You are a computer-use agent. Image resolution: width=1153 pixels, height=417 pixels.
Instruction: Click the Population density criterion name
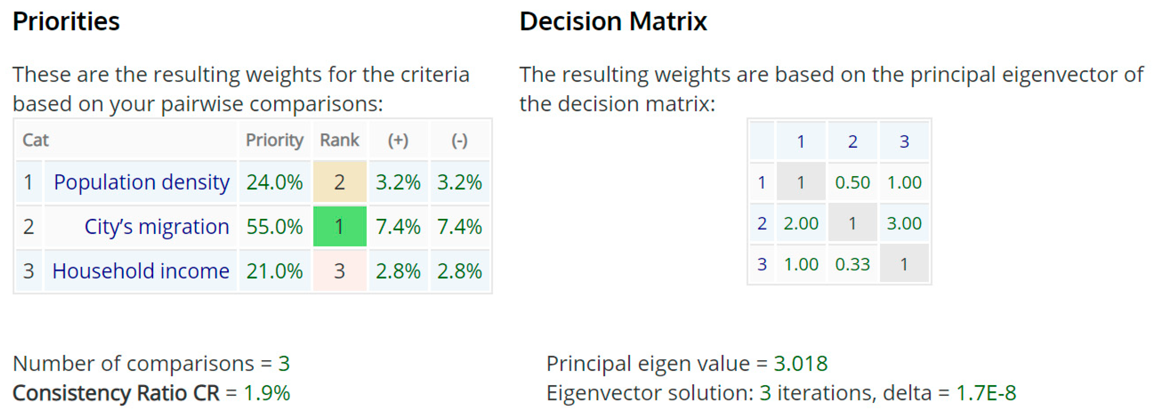coord(141,182)
